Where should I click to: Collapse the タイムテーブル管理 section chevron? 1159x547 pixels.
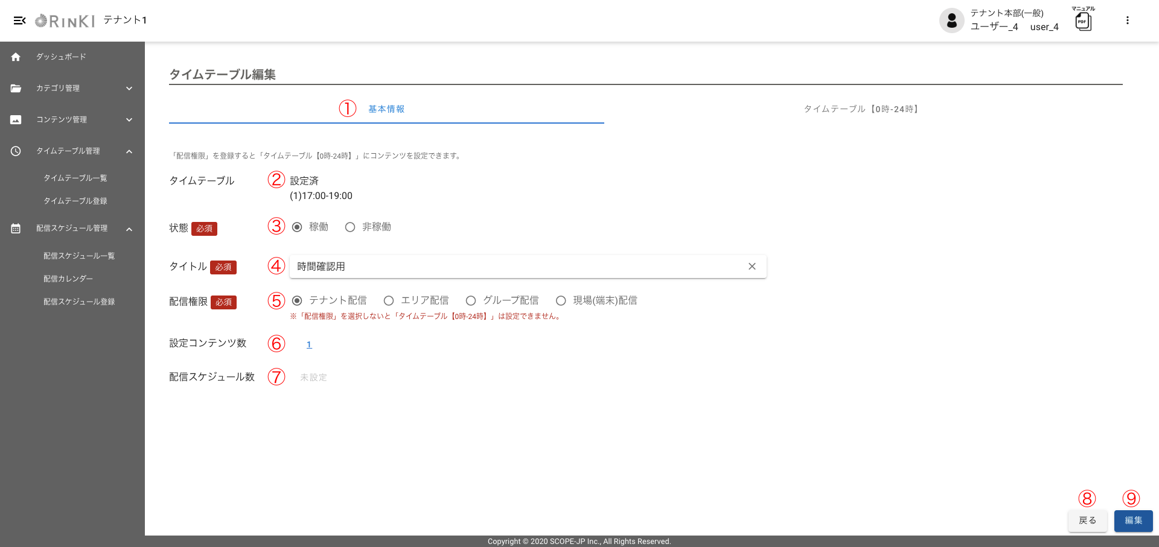129,151
